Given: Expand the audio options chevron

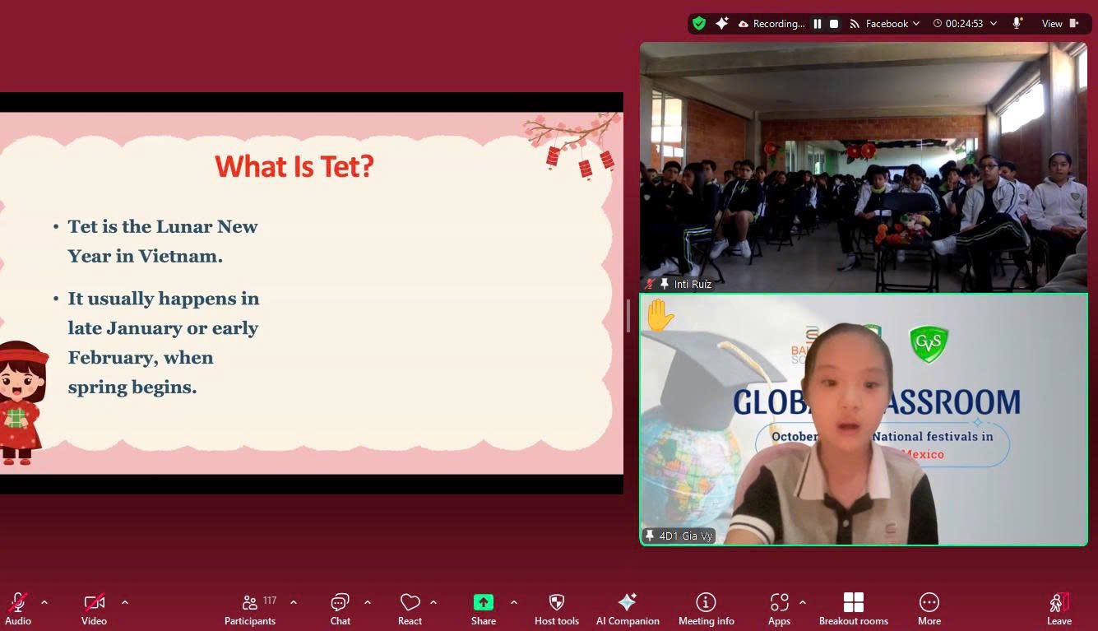Looking at the screenshot, I should tap(44, 602).
